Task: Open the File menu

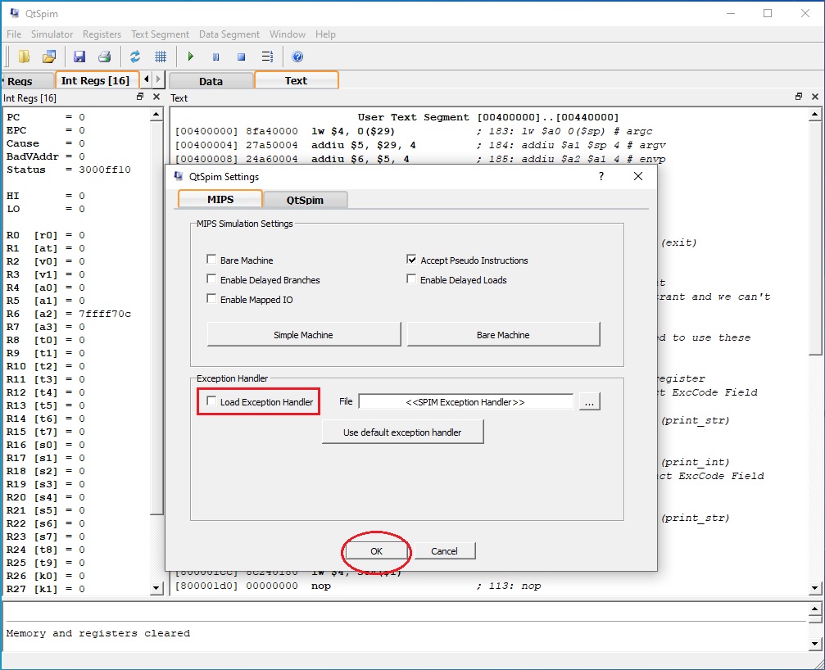Action: point(14,34)
